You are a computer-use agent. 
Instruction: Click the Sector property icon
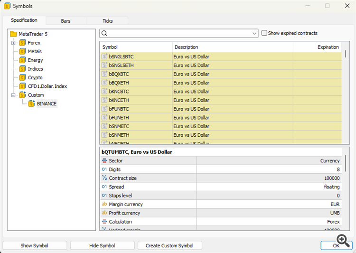pyautogui.click(x=104, y=160)
